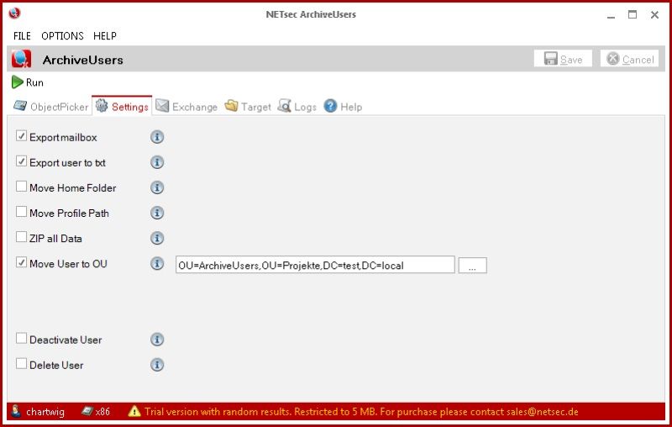This screenshot has height=427, width=672.
Task: Open the OPTIONS menu
Action: click(62, 36)
